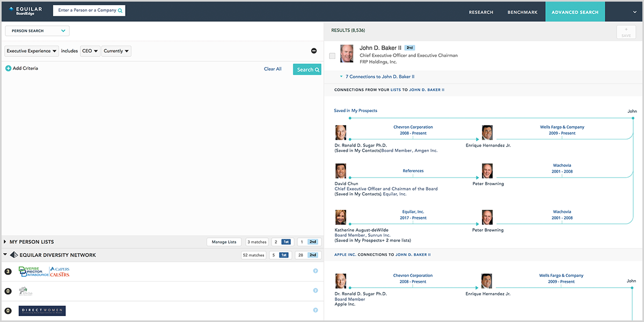Click David Chun's photo

click(x=341, y=171)
